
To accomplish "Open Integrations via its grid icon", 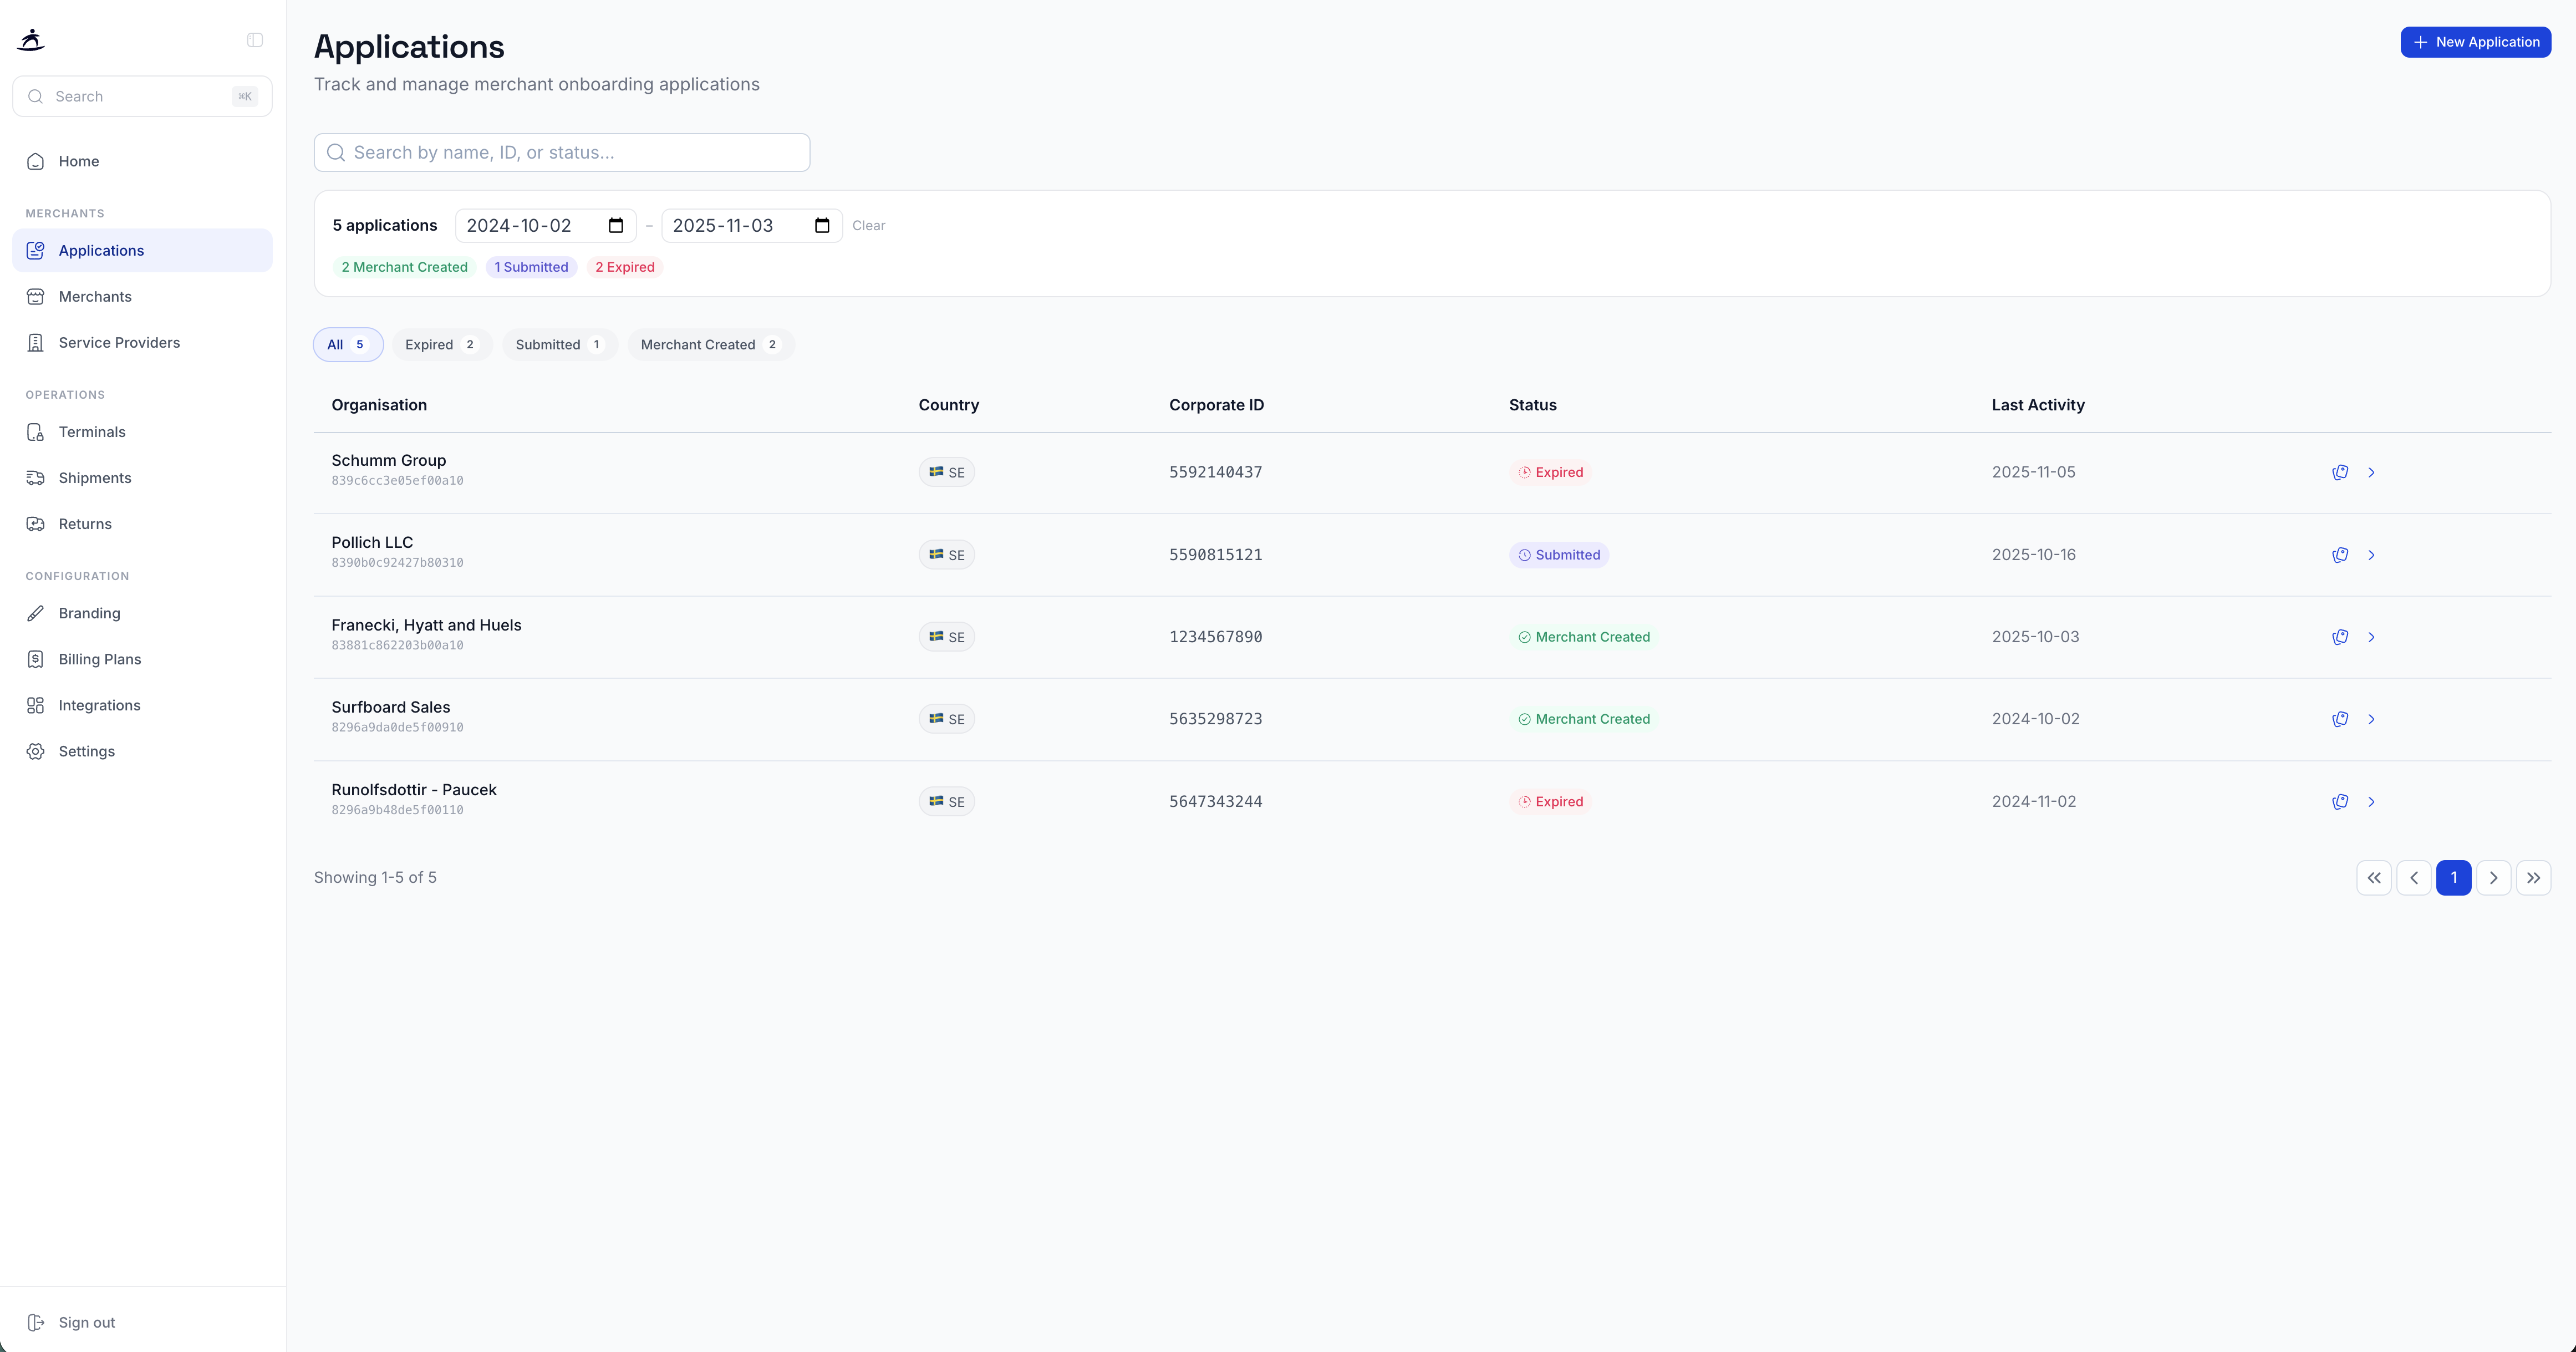I will tap(36, 705).
